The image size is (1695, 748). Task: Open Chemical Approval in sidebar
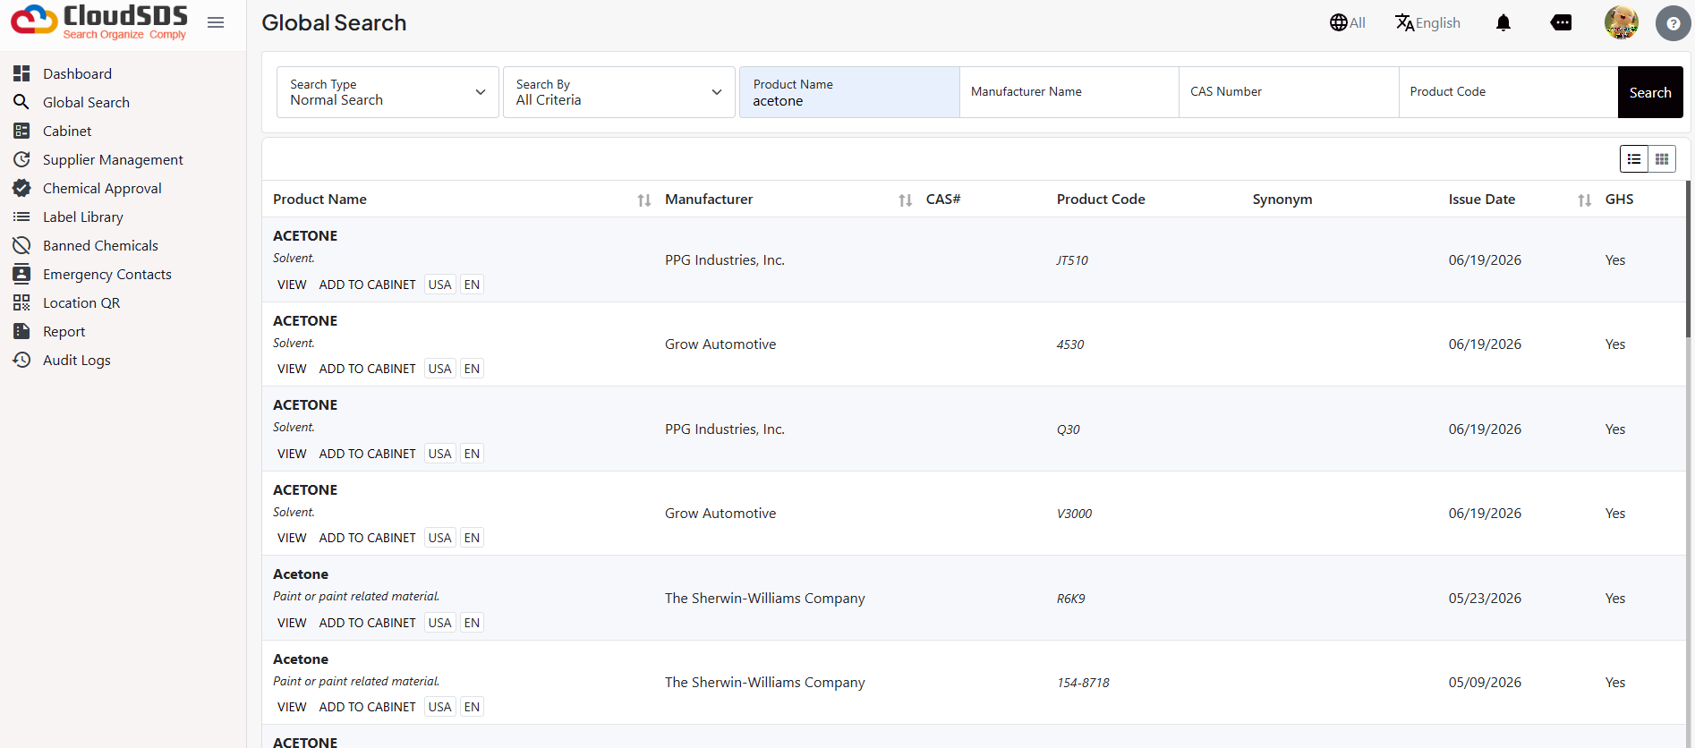[102, 188]
